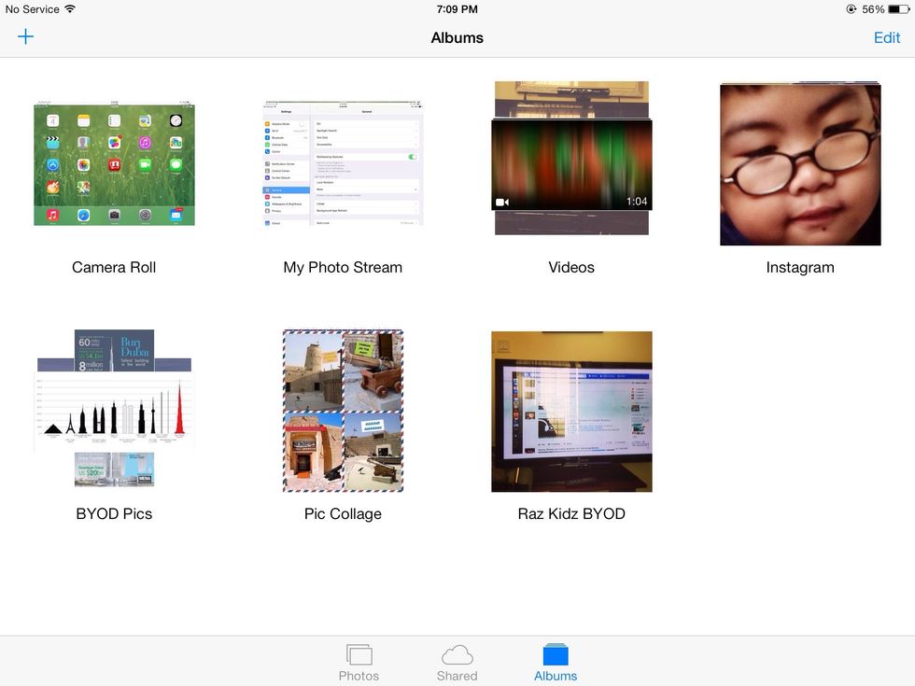Tap the video camera icon on Videos
Image resolution: width=915 pixels, height=686 pixels.
pos(502,202)
